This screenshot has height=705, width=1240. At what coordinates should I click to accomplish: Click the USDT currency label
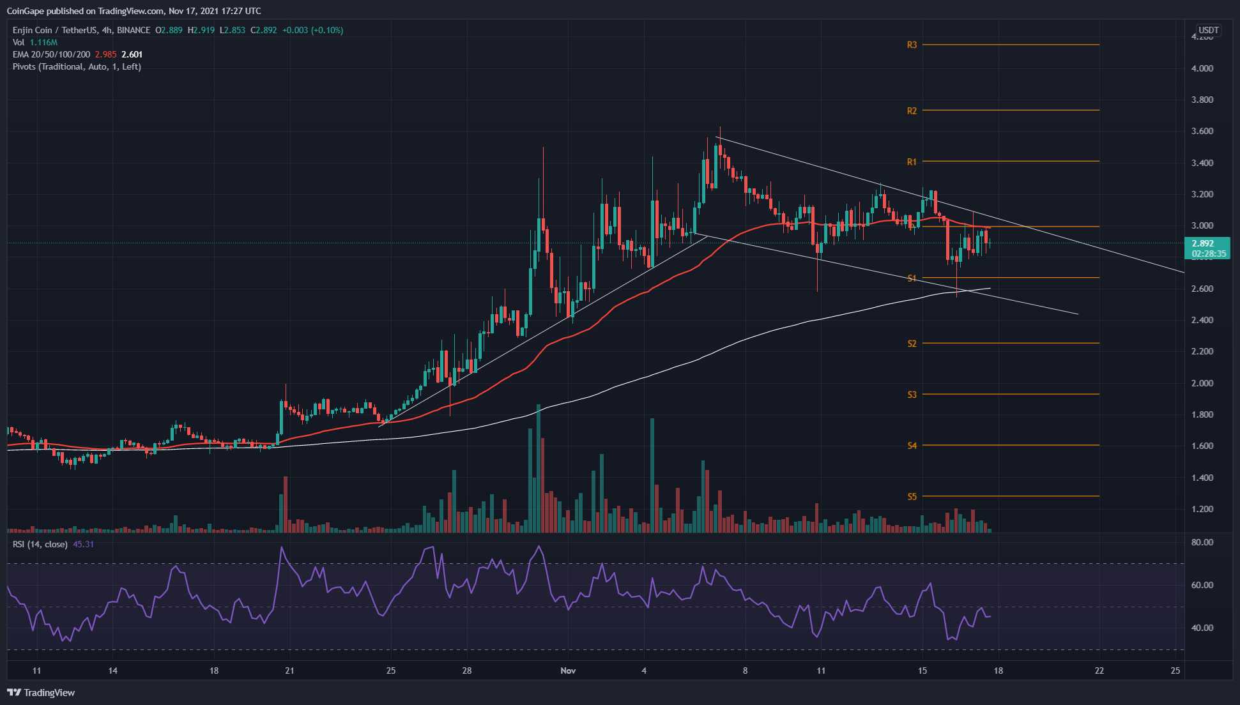point(1208,30)
